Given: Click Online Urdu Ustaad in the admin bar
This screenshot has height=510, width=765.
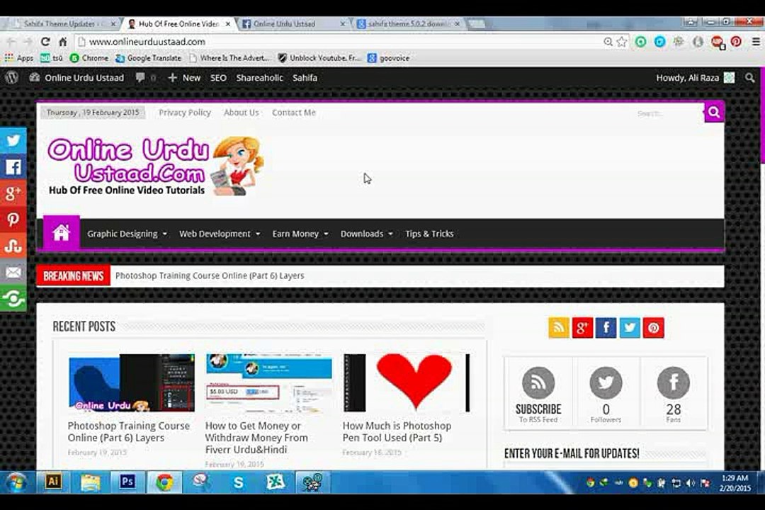Looking at the screenshot, I should [x=76, y=78].
